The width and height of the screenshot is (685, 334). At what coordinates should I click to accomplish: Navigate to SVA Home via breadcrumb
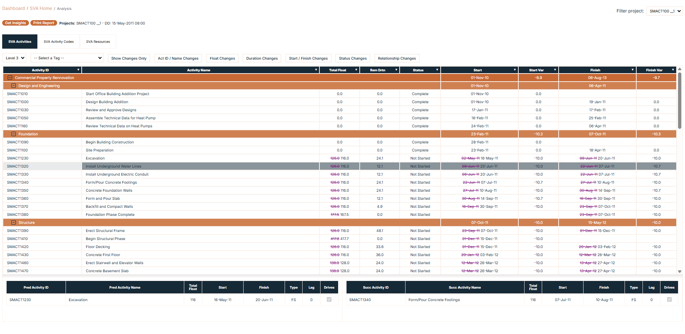click(41, 8)
